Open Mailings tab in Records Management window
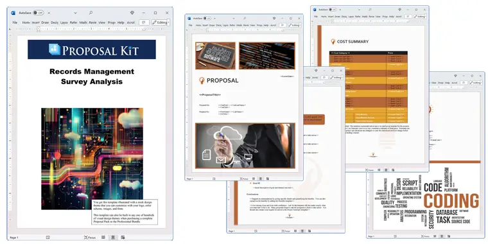The image size is (488, 244). pyautogui.click(x=83, y=22)
